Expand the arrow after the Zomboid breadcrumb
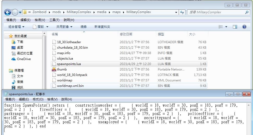 [x=49, y=12]
